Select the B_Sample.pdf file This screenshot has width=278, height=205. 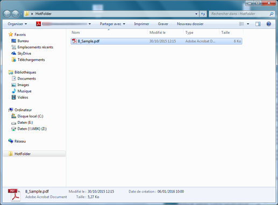point(156,41)
